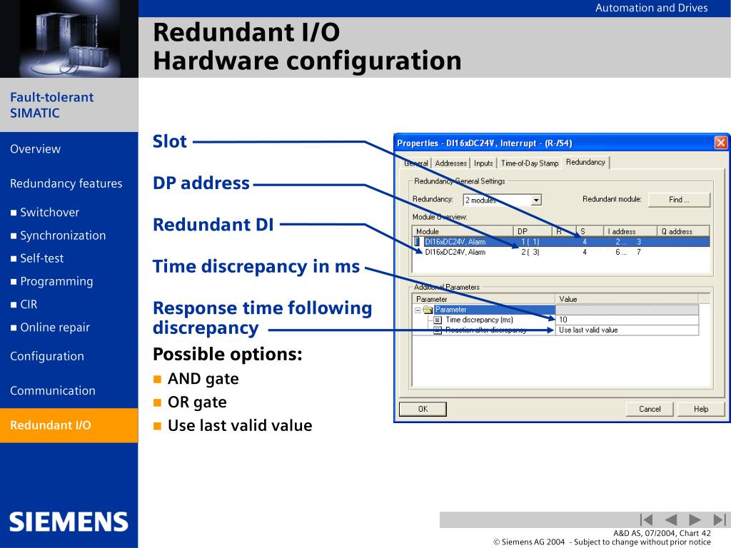Screen dimensions: 731x548
Task: Click the SIMATIC hardware thumbnail image
Action: click(x=69, y=39)
